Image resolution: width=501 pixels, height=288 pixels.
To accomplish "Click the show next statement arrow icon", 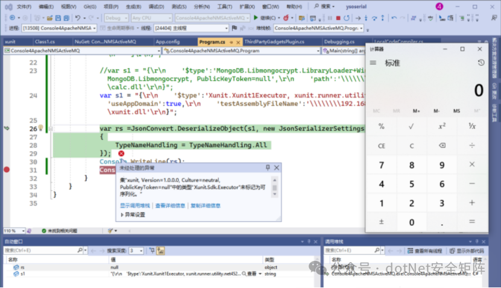I will (x=358, y=18).
